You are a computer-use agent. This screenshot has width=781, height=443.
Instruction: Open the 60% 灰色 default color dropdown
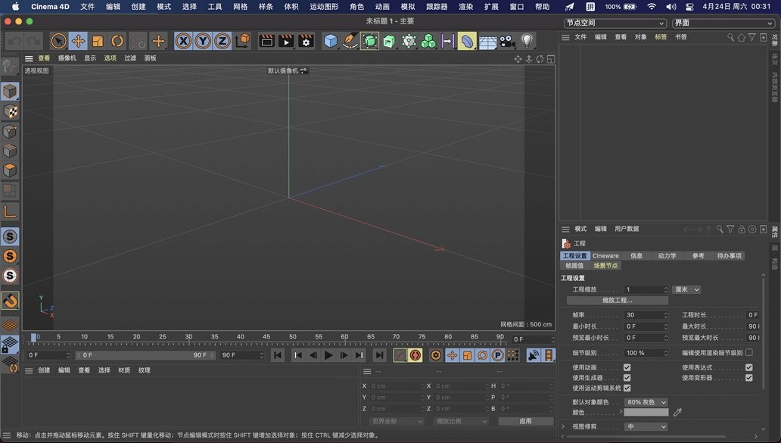coord(646,402)
